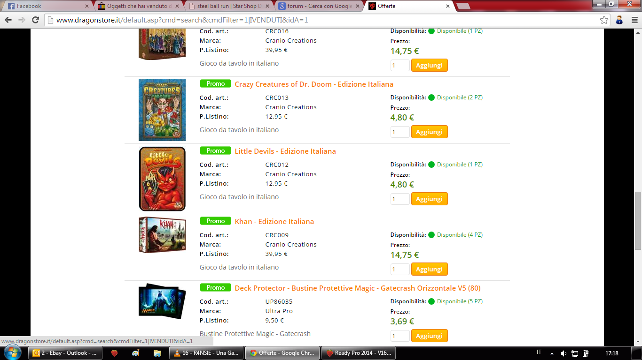The width and height of the screenshot is (642, 360).
Task: Open the Chrome hamburger menu
Action: pos(634,20)
